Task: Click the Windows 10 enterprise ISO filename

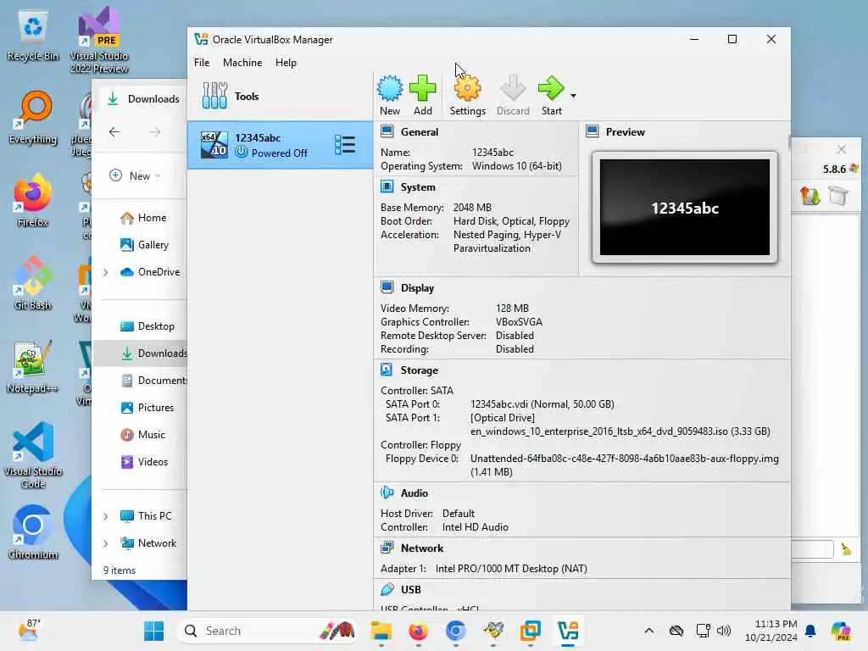Action: (x=620, y=431)
